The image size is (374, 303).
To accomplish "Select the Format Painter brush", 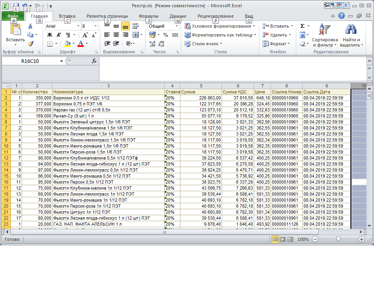I will pyautogui.click(x=30, y=44).
